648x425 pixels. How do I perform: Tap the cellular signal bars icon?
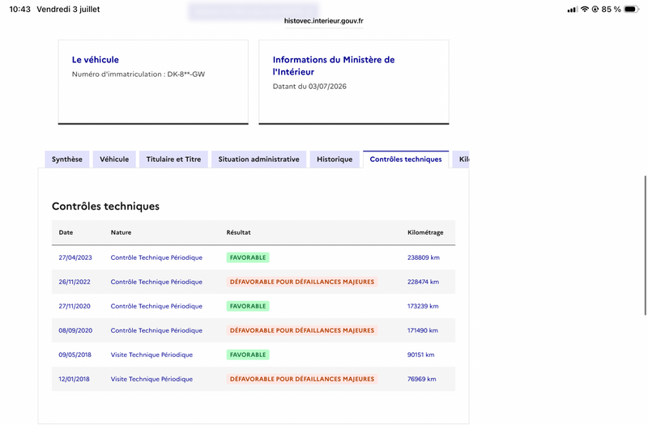[572, 10]
